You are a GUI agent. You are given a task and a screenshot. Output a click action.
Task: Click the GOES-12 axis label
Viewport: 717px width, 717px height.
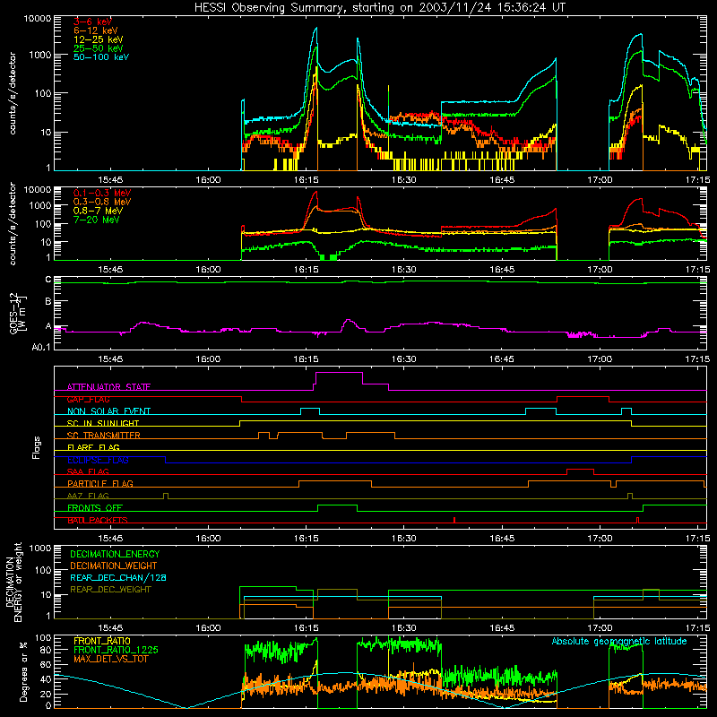pos(17,313)
